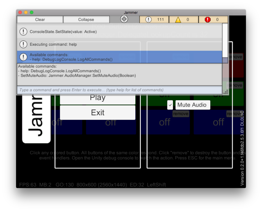Click the exclamation icon beside Executing command: help
This screenshot has height=211, width=262.
[x=23, y=44]
